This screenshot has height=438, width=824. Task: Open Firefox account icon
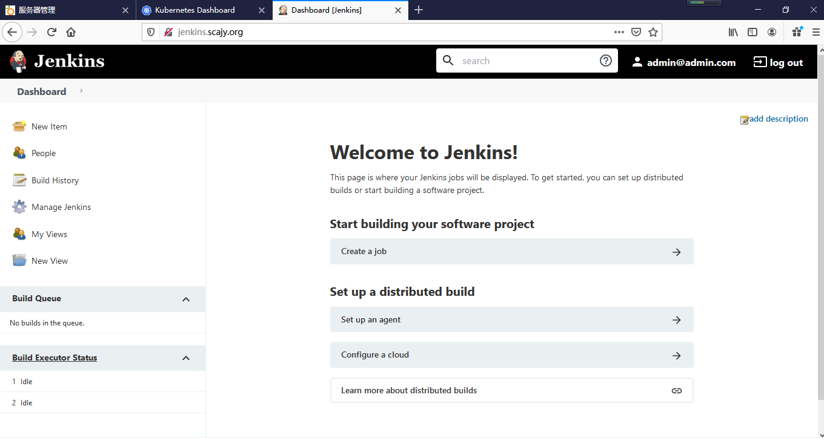click(x=772, y=32)
